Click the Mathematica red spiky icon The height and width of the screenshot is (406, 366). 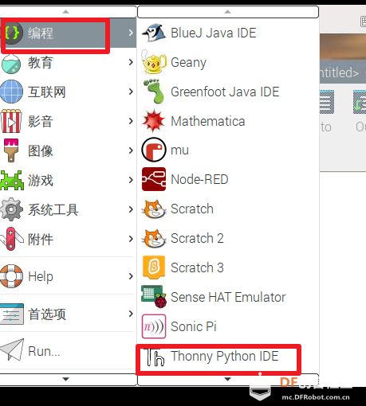154,121
